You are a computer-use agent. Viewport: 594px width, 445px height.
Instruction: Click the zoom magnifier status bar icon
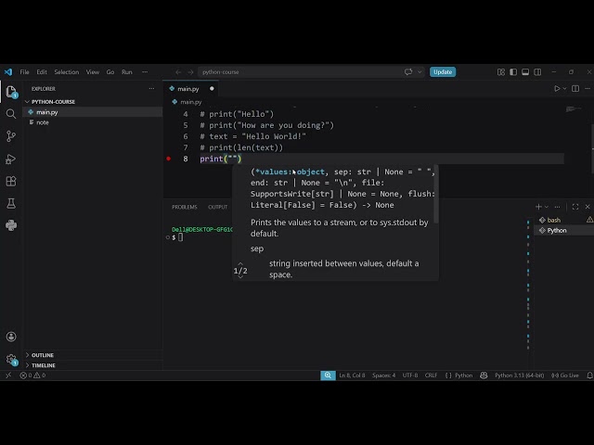click(x=328, y=375)
